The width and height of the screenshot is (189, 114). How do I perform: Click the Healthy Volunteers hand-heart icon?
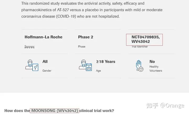[140, 66]
